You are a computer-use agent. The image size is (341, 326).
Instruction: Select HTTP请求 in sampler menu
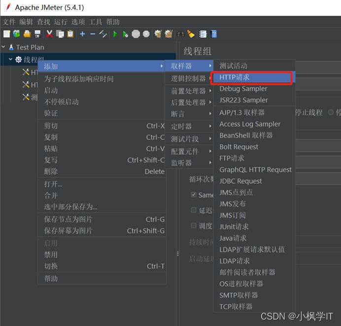point(254,77)
